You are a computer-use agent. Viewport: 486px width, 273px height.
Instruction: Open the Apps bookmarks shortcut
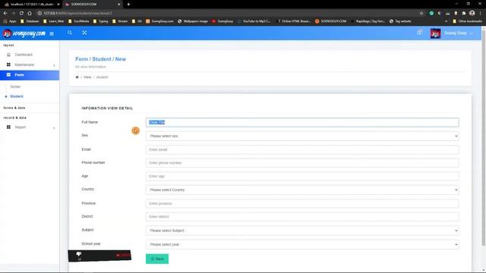(x=10, y=21)
